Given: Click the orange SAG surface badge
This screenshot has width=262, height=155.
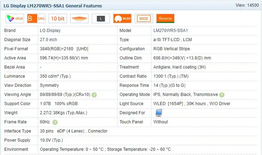Looking at the screenshot, I should 37,19.
